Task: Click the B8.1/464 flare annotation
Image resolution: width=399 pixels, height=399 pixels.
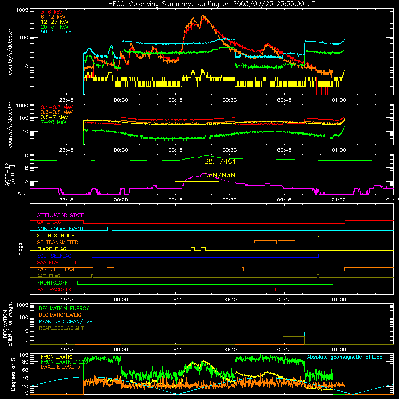Action: click(220, 161)
